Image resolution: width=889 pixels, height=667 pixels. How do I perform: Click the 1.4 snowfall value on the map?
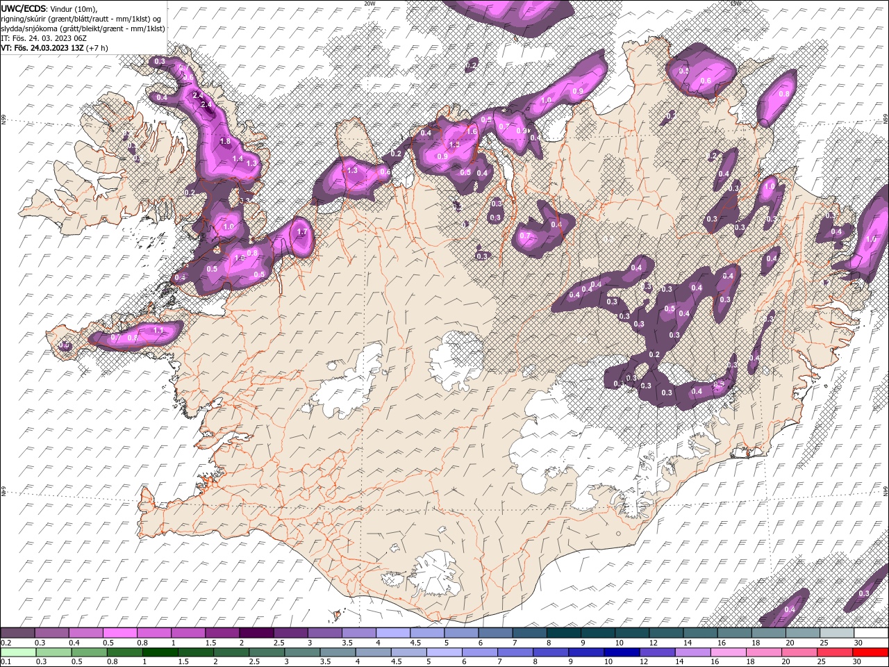coord(238,159)
